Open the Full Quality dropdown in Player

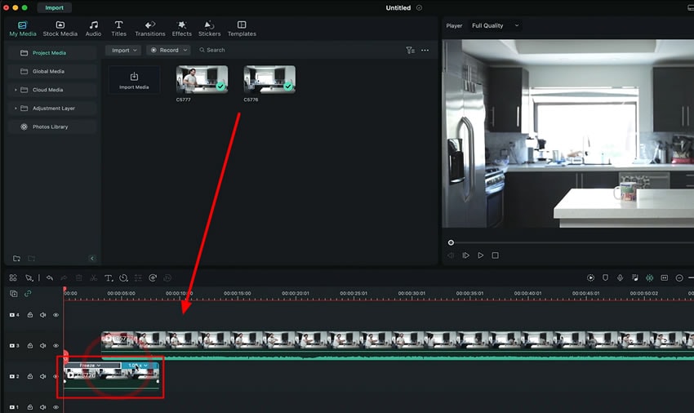496,25
